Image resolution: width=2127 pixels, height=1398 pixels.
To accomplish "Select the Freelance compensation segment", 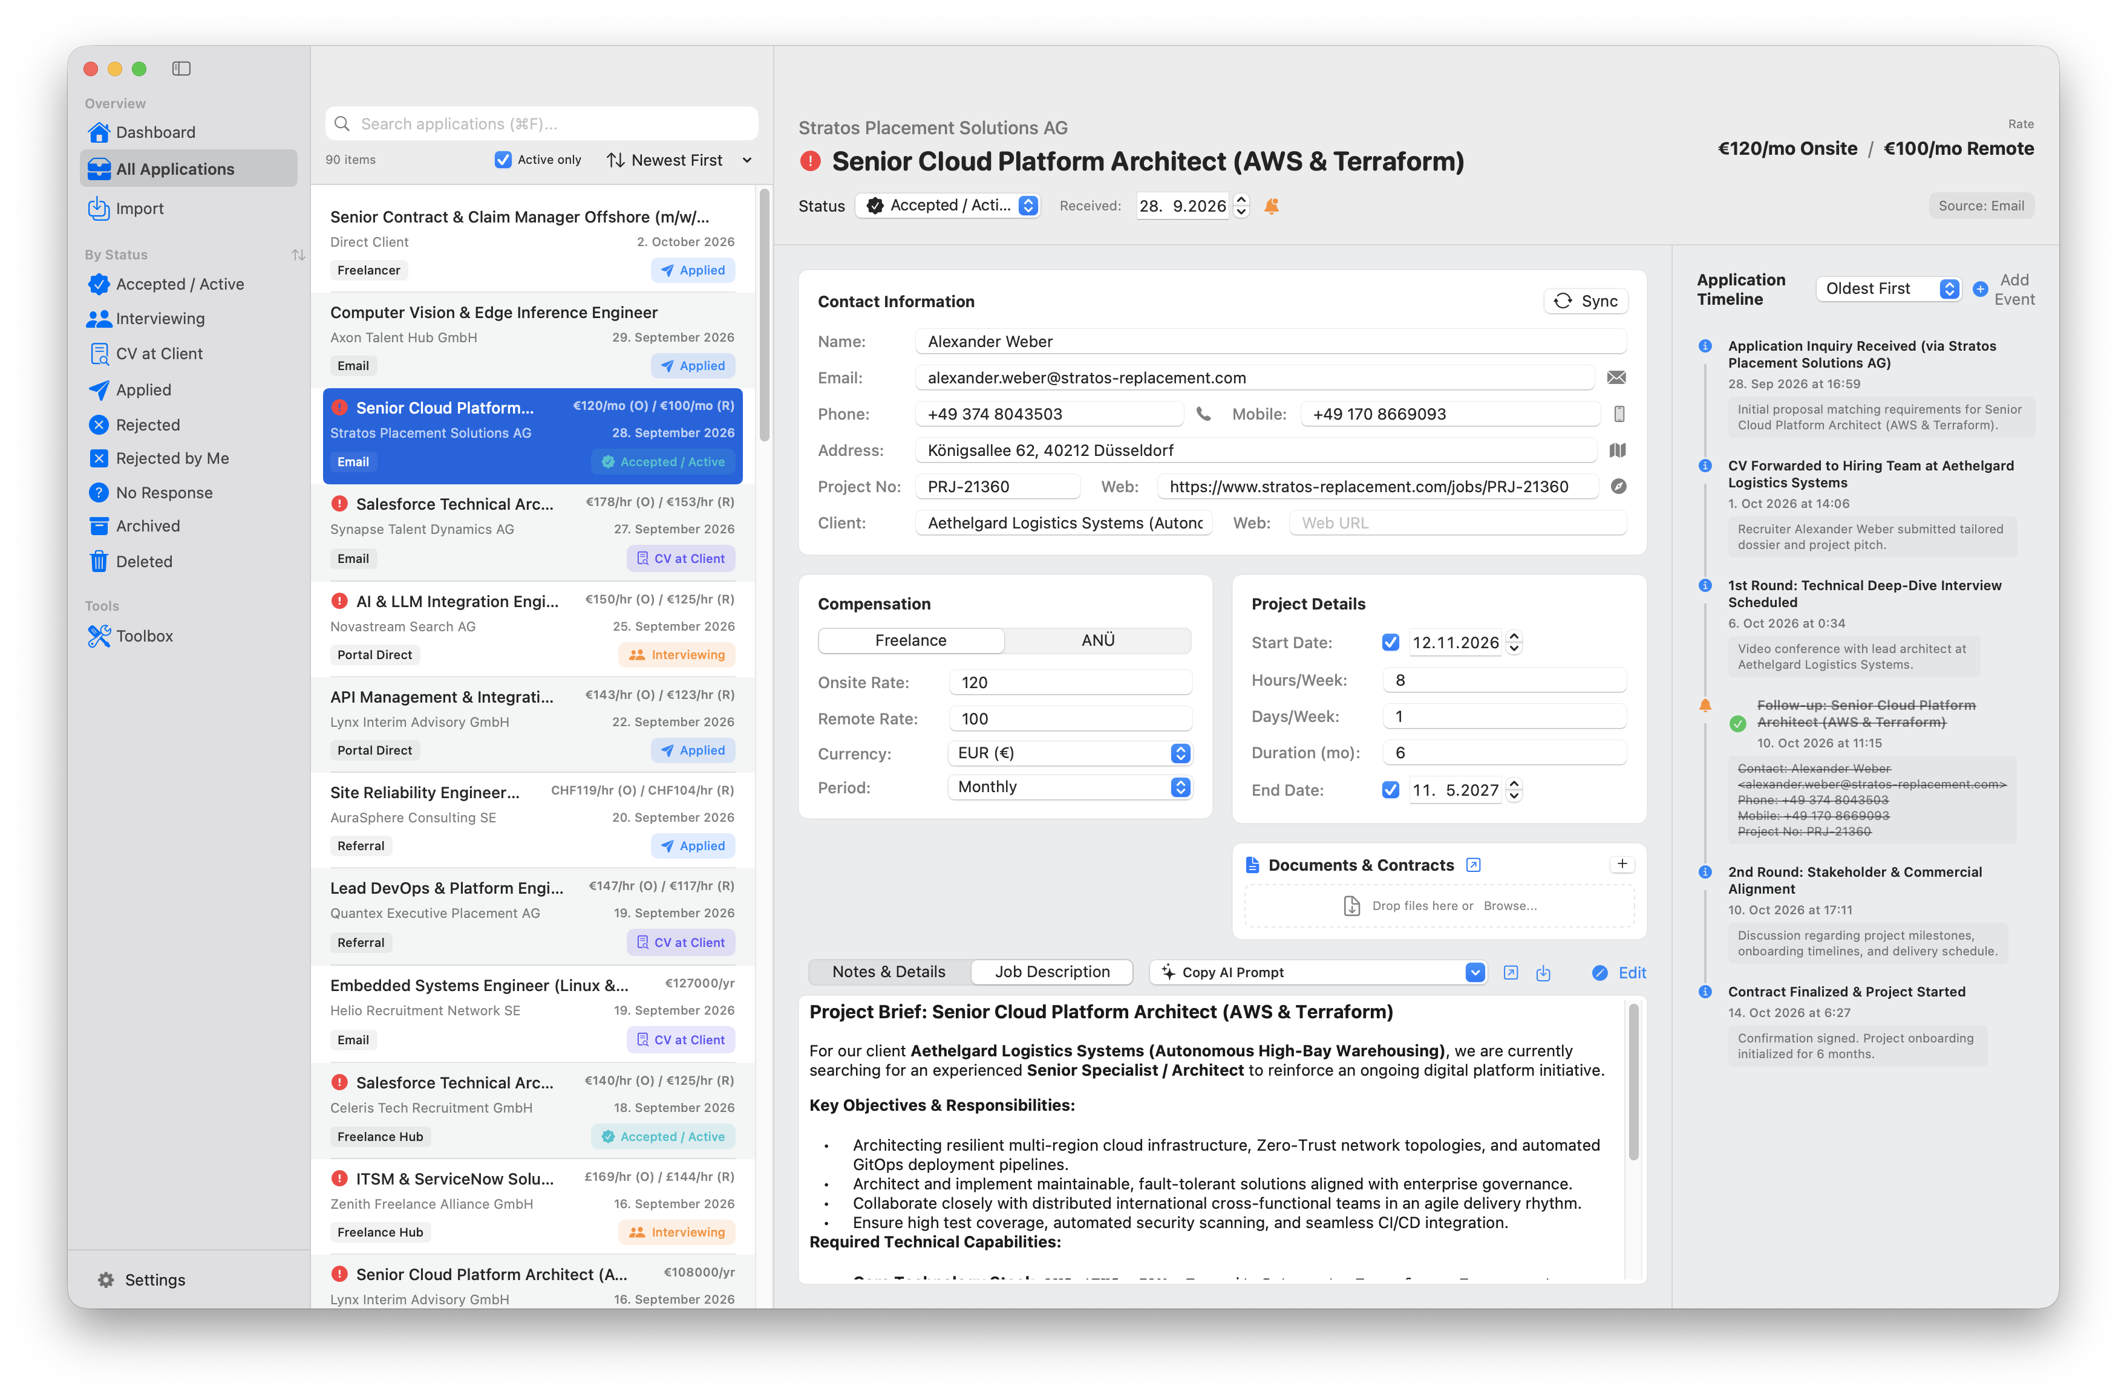I will [910, 640].
